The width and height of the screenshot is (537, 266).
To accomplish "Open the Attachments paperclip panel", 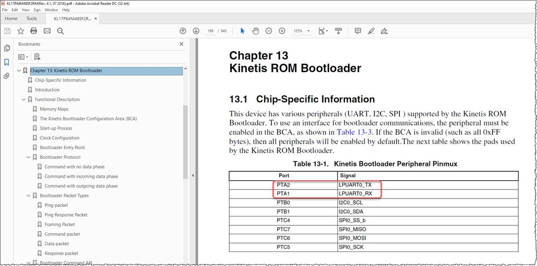I will pos(6,76).
